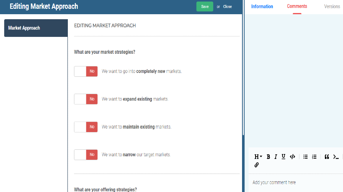The height and width of the screenshot is (192, 343).
Task: Switch to the Comments tab
Action: (297, 6)
